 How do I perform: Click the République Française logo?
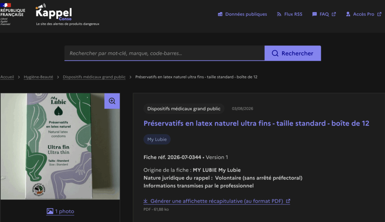12,14
